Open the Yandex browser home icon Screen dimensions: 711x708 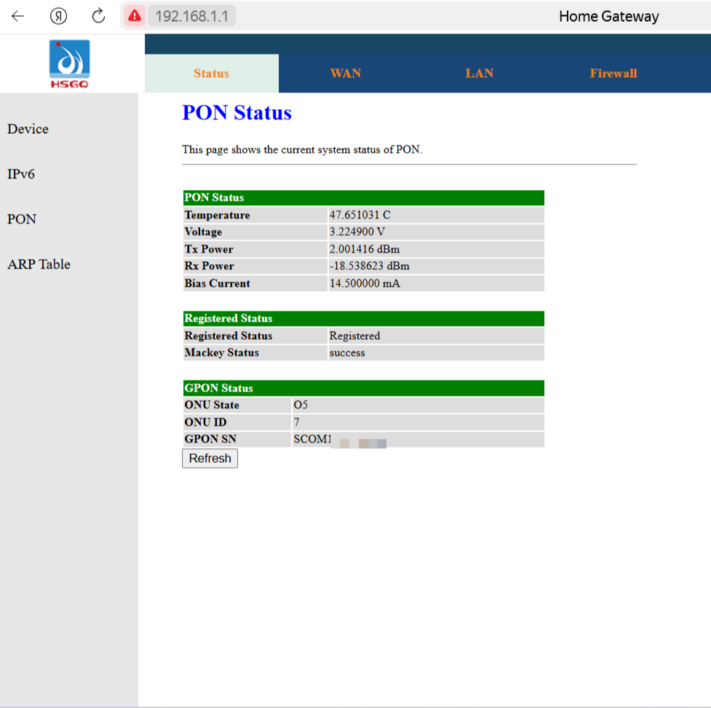pos(58,16)
